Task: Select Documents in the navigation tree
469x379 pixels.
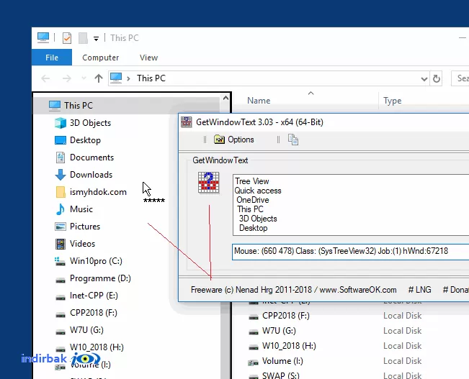Action: [x=91, y=157]
